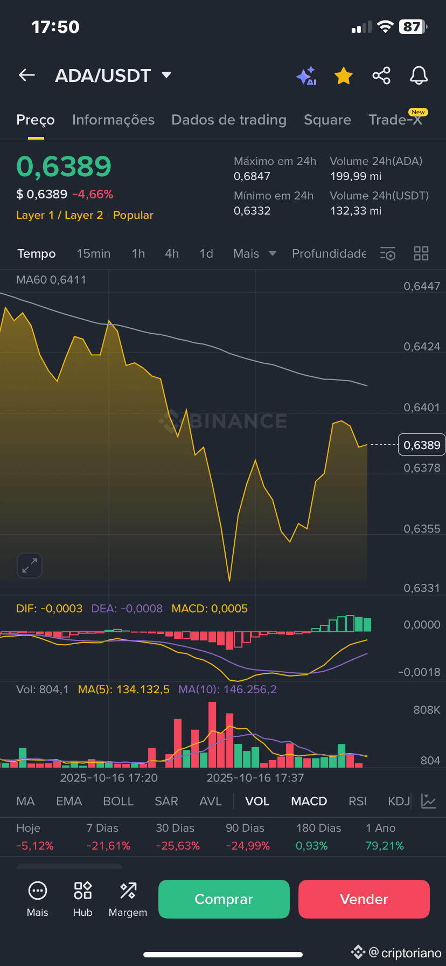
Task: Tap the 180 Dias 0,93% performance
Action: click(x=319, y=837)
